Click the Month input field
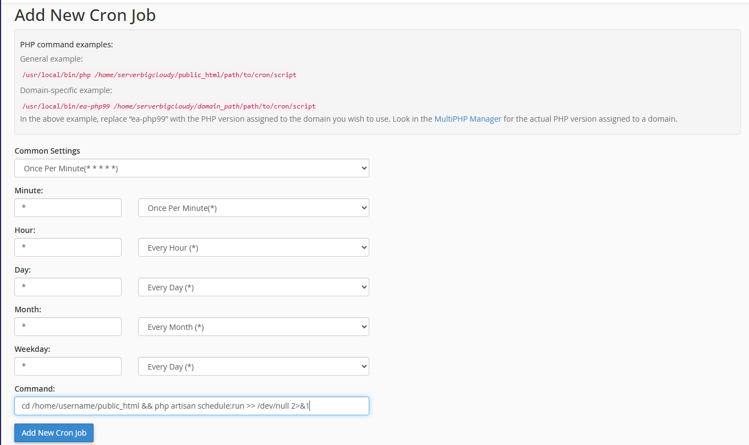The width and height of the screenshot is (749, 445). pyautogui.click(x=68, y=327)
